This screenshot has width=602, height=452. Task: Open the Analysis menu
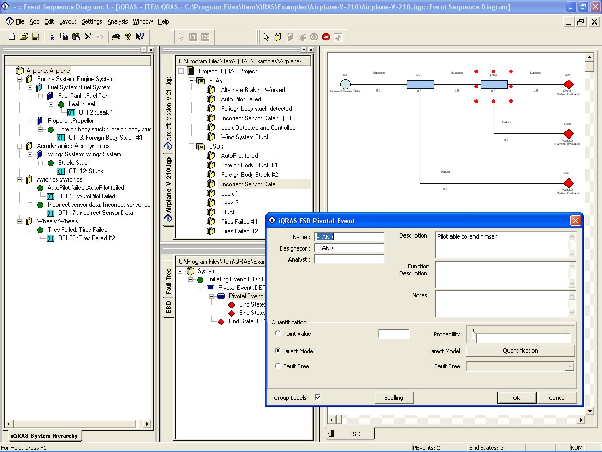pyautogui.click(x=118, y=21)
